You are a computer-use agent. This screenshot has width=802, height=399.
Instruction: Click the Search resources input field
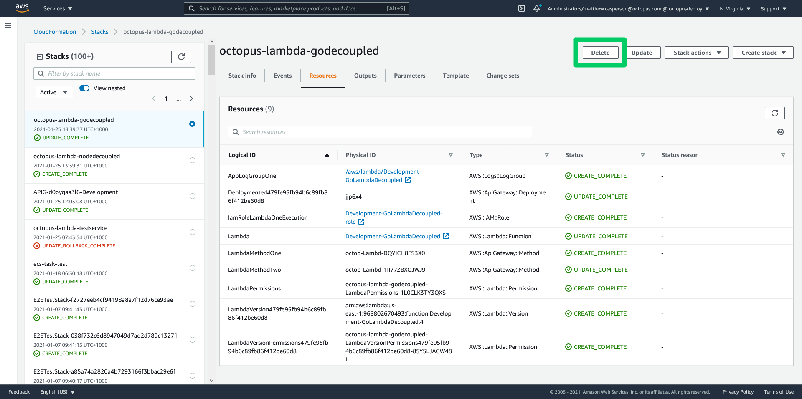380,132
